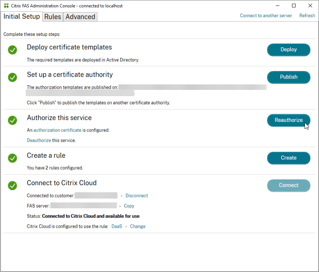Click green checkmark beside Create a rule

pos(13,158)
